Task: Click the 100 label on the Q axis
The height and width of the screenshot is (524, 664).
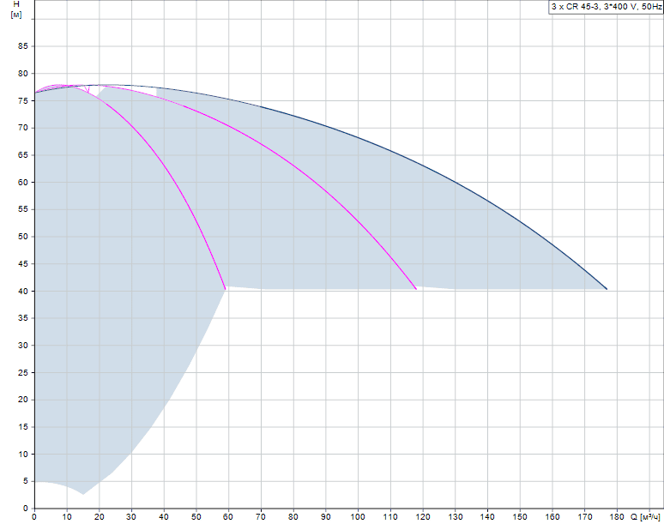Action: [x=358, y=517]
